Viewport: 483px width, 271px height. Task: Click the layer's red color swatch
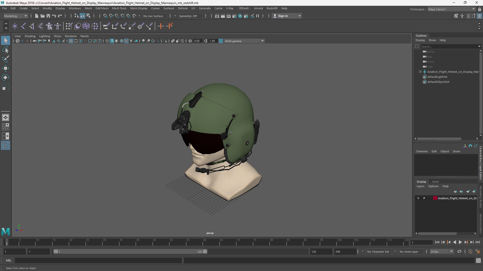click(x=435, y=198)
